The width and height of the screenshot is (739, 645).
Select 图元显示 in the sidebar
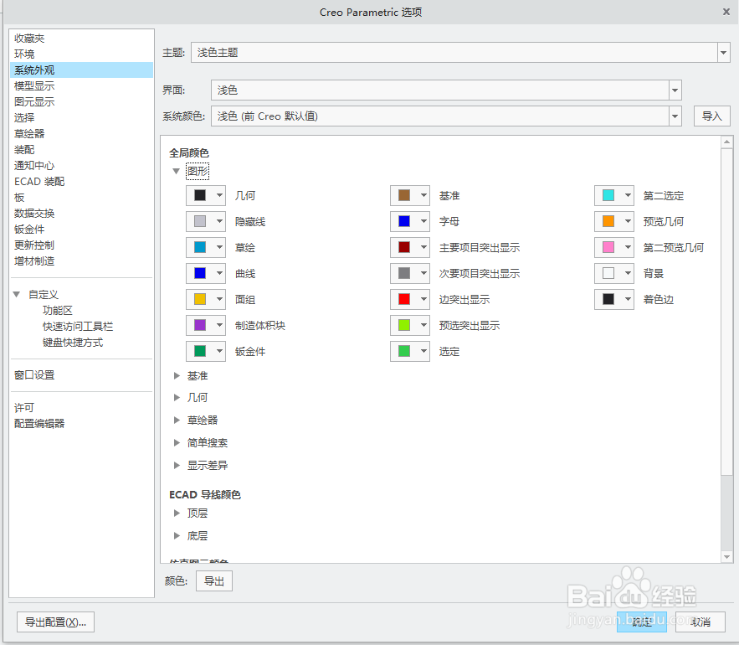click(34, 101)
